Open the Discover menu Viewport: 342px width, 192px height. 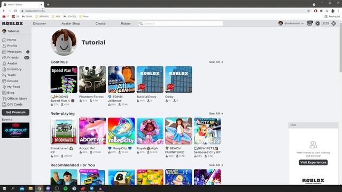click(40, 23)
